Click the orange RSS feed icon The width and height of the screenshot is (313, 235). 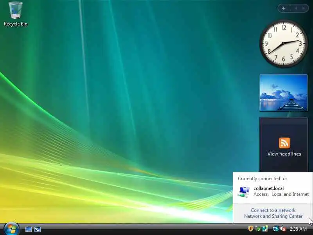(x=284, y=143)
